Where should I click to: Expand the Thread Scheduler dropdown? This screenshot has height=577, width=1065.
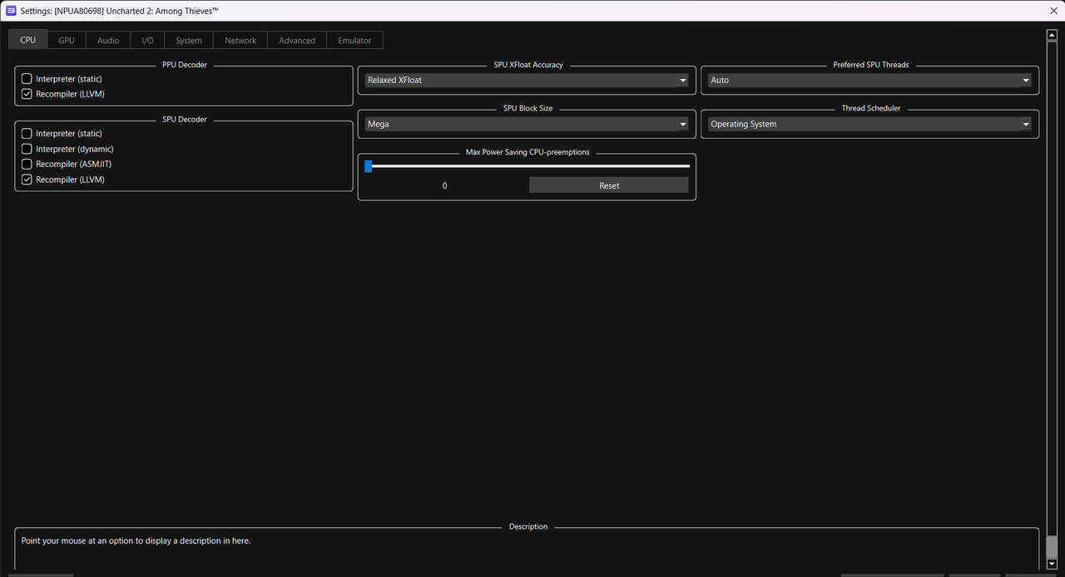(869, 124)
